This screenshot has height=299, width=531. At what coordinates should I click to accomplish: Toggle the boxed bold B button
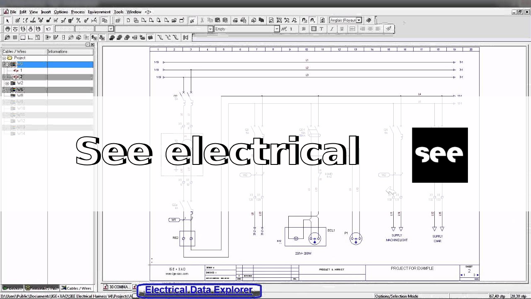314,29
